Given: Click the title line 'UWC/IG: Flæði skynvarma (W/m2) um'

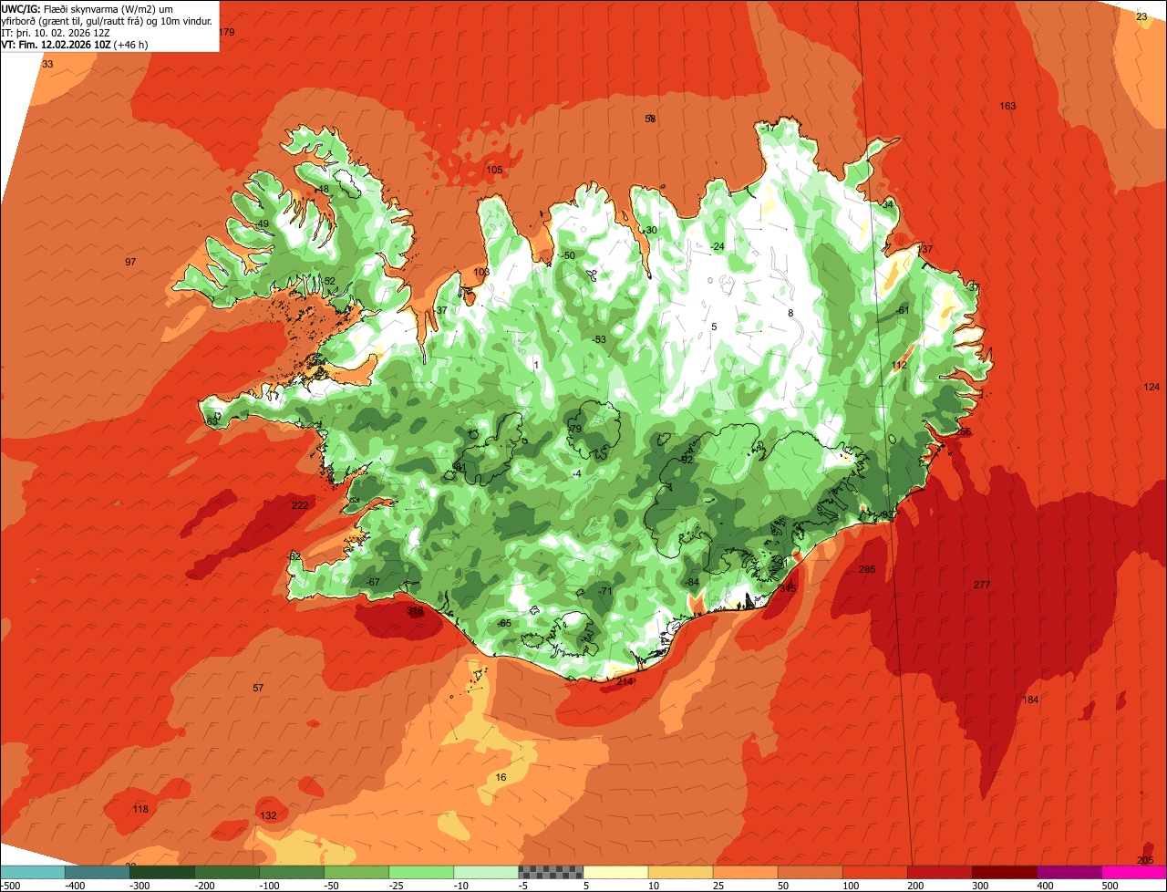Looking at the screenshot, I should coord(88,8).
